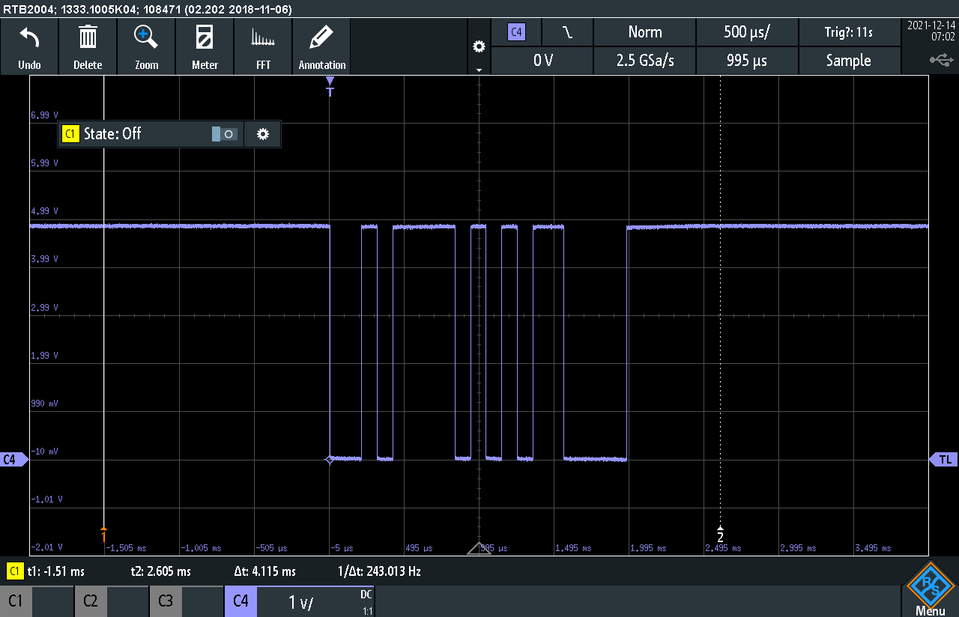Select the TL trigger level marker

point(945,460)
